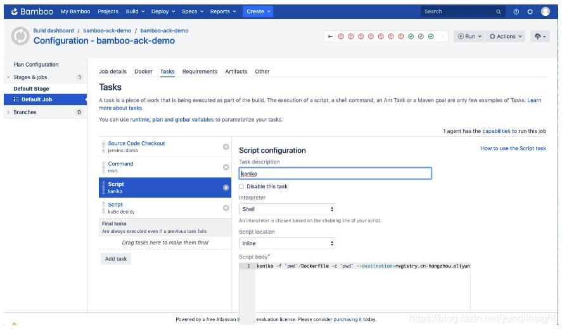
Task: Click the plan status circular arrows icon
Action: coord(20,36)
